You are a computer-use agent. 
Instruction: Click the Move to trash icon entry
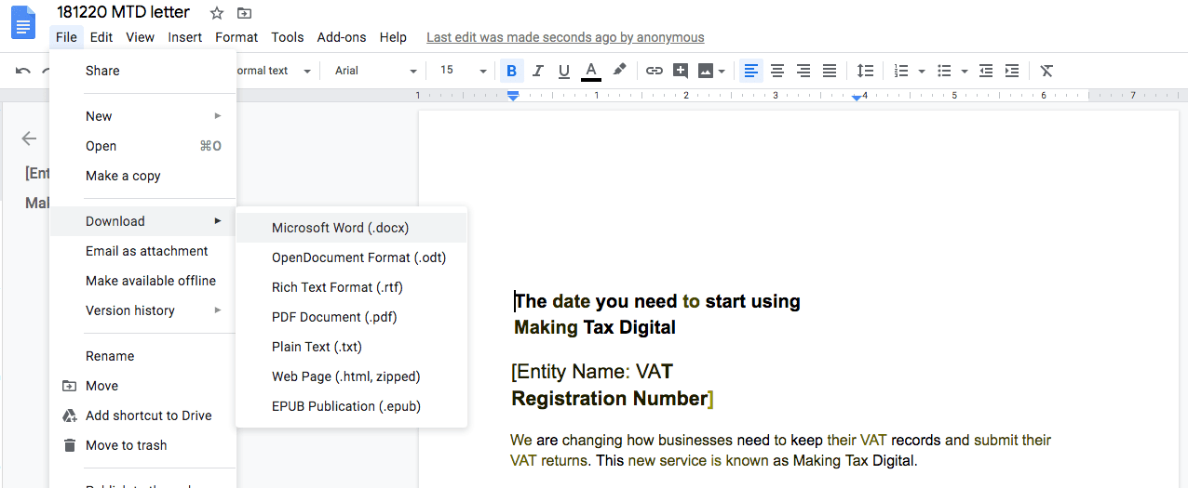pyautogui.click(x=143, y=445)
